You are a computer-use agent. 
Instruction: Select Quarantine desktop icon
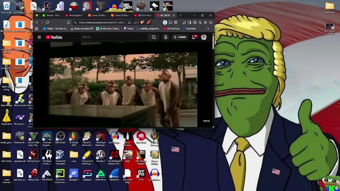(6, 119)
